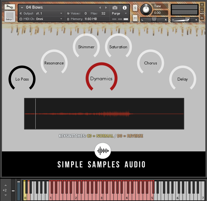Minimize the instrument header view
Image resolution: width=207 pixels, height=201 pixels.
(x=202, y=9)
